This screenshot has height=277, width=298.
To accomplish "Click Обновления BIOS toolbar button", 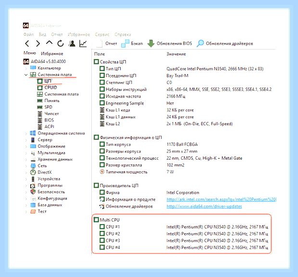I will 170,44.
